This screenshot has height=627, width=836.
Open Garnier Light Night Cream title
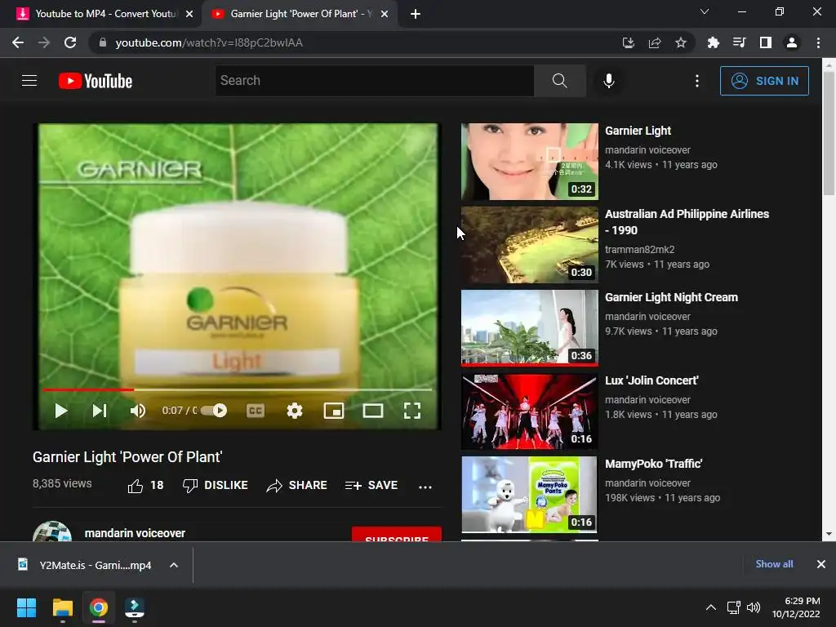pyautogui.click(x=671, y=297)
